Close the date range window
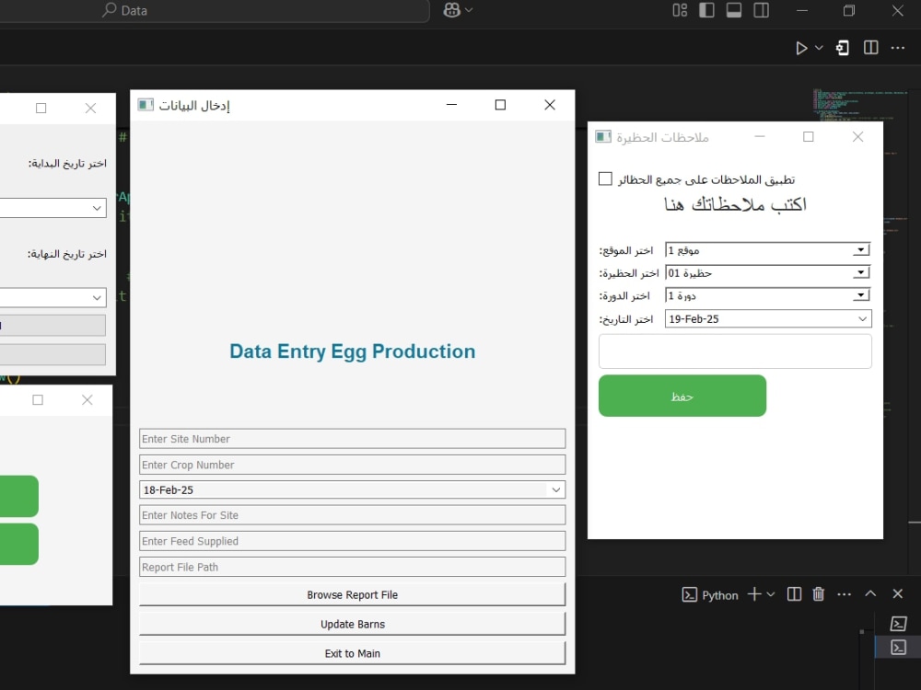 click(90, 108)
